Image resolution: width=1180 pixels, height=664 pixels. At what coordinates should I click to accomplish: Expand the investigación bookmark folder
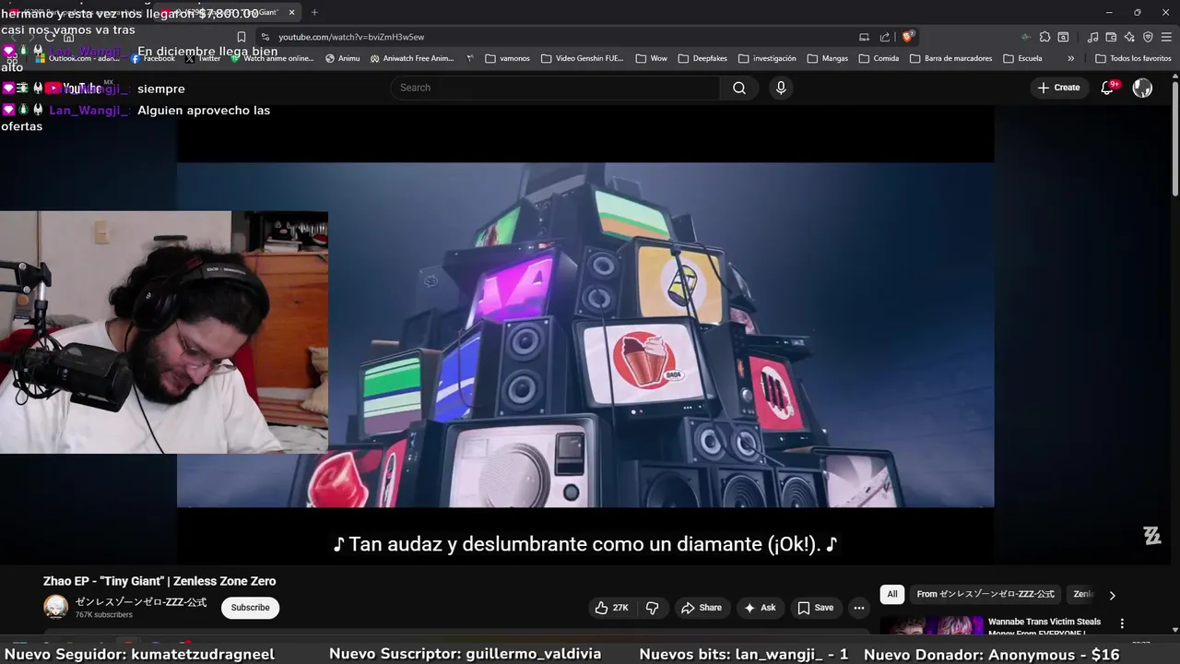point(767,58)
